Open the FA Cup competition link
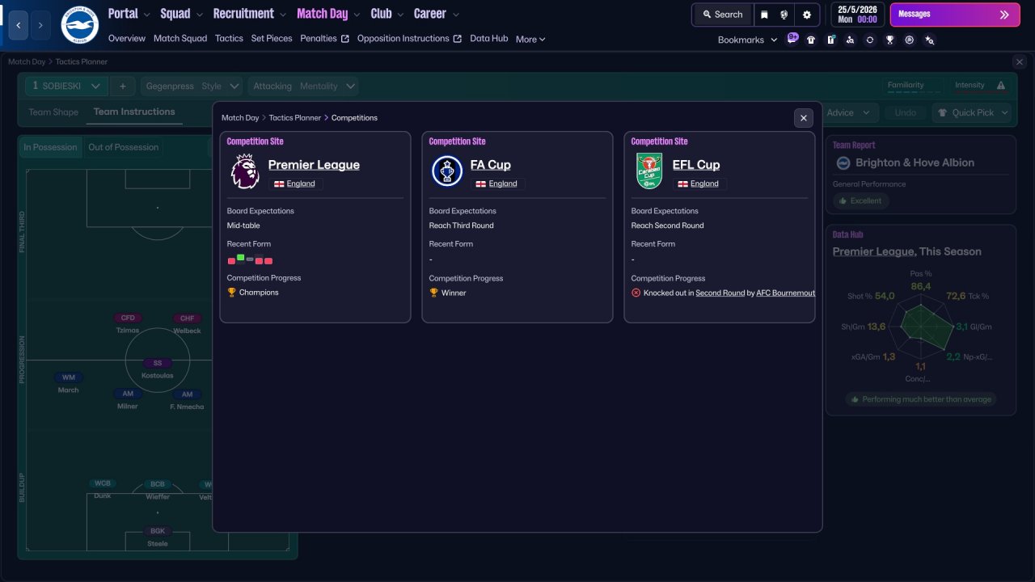This screenshot has width=1035, height=582. point(491,165)
